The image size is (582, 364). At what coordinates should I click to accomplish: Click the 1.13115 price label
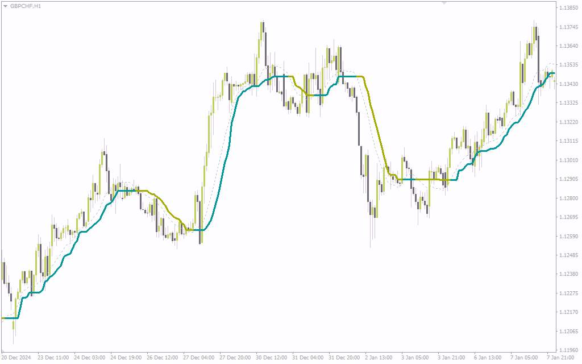568,141
